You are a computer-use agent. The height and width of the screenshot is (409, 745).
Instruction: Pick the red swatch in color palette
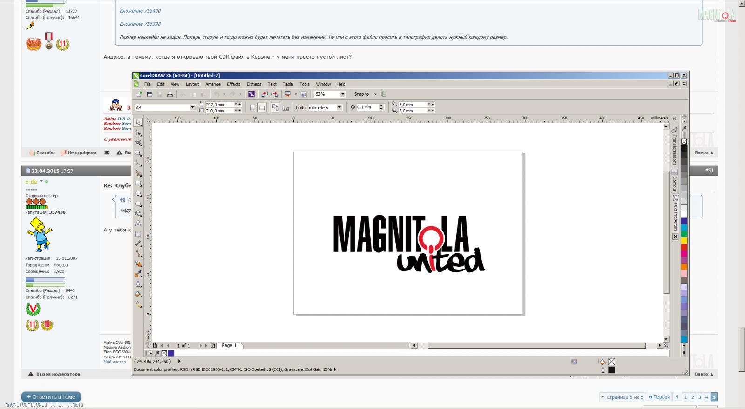pyautogui.click(x=684, y=247)
